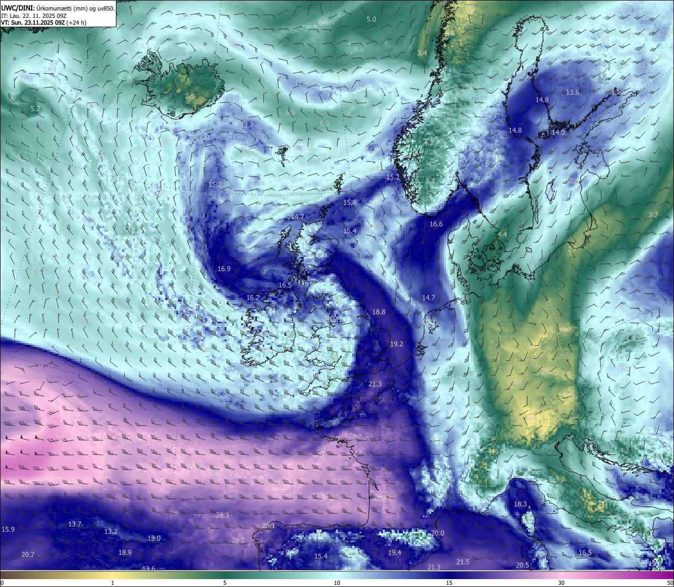Click the 19.4 value label near bottom
The image size is (674, 587).
click(x=394, y=552)
